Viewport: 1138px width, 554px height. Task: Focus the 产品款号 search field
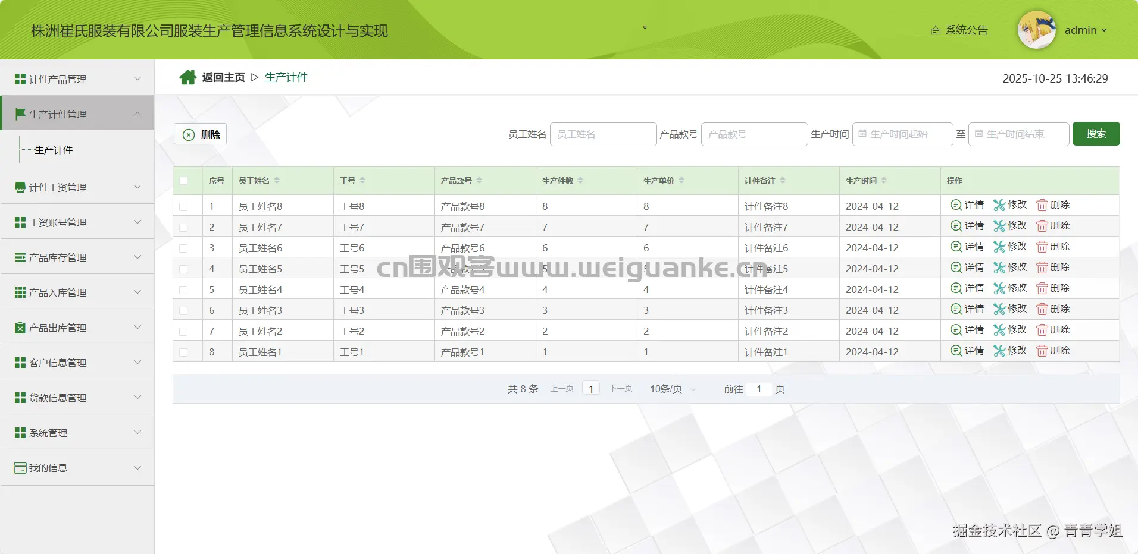coord(755,134)
